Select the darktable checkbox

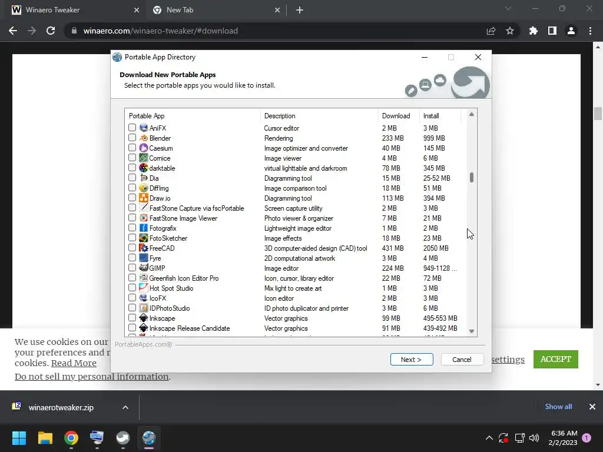(x=132, y=167)
